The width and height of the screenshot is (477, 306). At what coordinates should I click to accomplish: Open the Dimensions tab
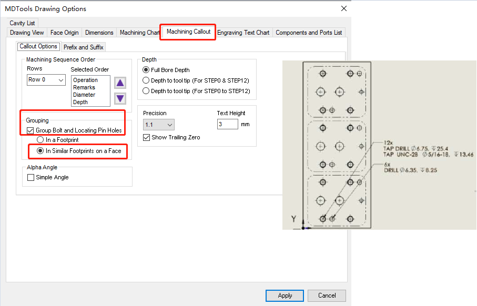coord(99,33)
